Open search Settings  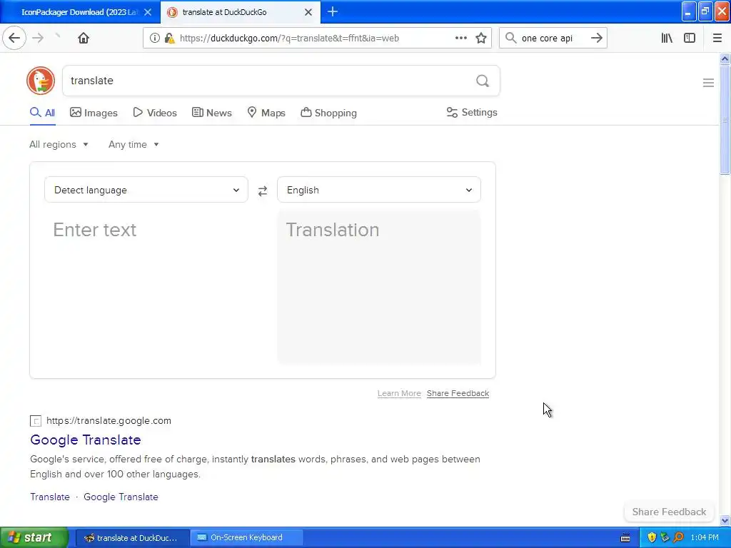(x=472, y=112)
